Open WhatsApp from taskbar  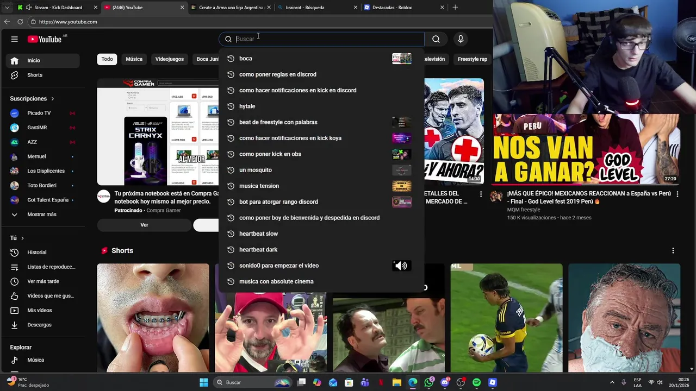[430, 382]
